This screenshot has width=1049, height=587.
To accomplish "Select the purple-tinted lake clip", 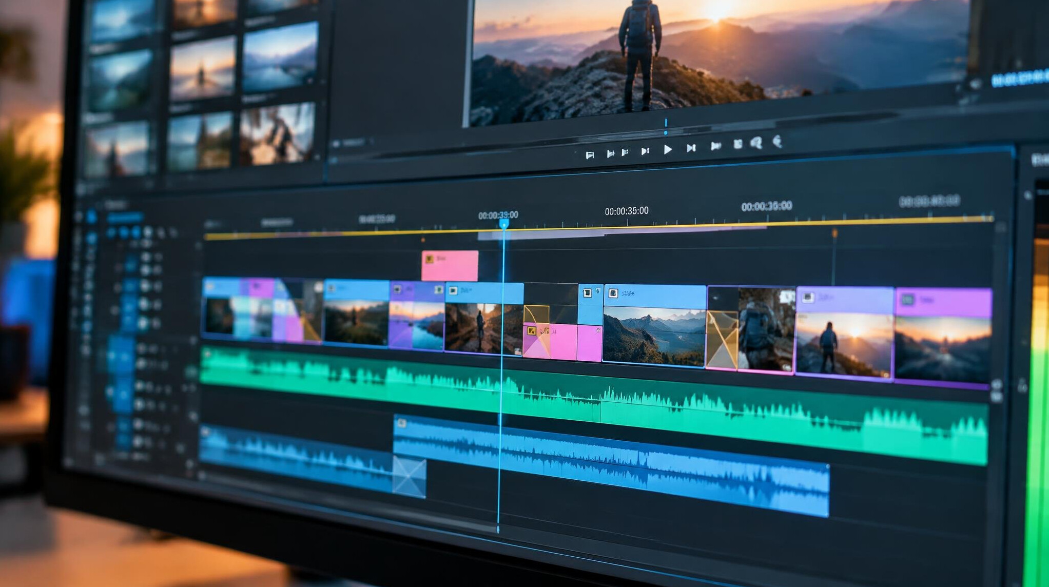I will pos(417,316).
